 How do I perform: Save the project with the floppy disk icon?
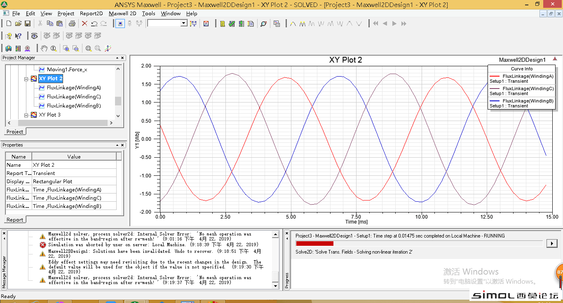[x=28, y=23]
